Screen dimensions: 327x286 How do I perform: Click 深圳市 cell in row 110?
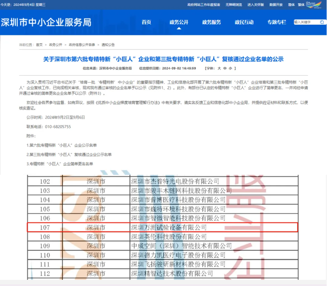point(96,255)
